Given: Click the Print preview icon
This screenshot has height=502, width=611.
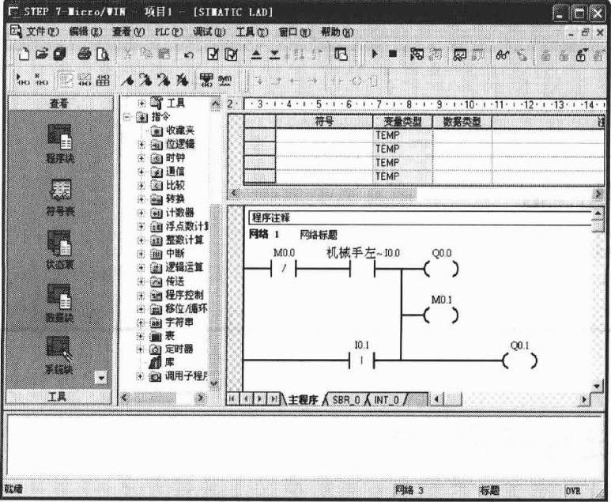Looking at the screenshot, I should [x=102, y=54].
